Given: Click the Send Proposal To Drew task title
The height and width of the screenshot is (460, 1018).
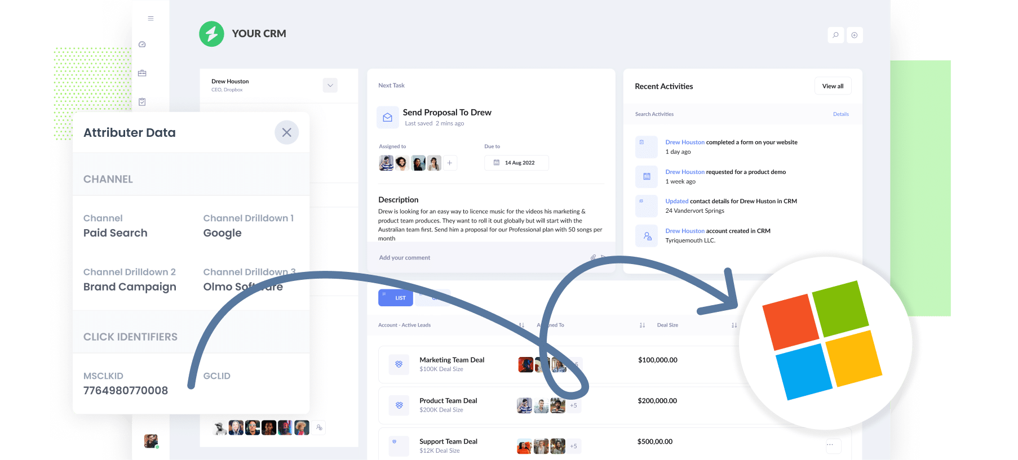Looking at the screenshot, I should coord(447,113).
